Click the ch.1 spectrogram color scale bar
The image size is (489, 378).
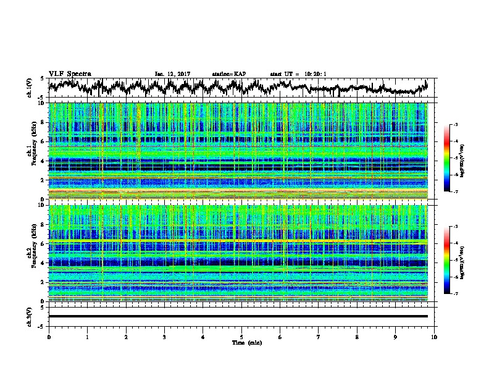click(x=447, y=158)
